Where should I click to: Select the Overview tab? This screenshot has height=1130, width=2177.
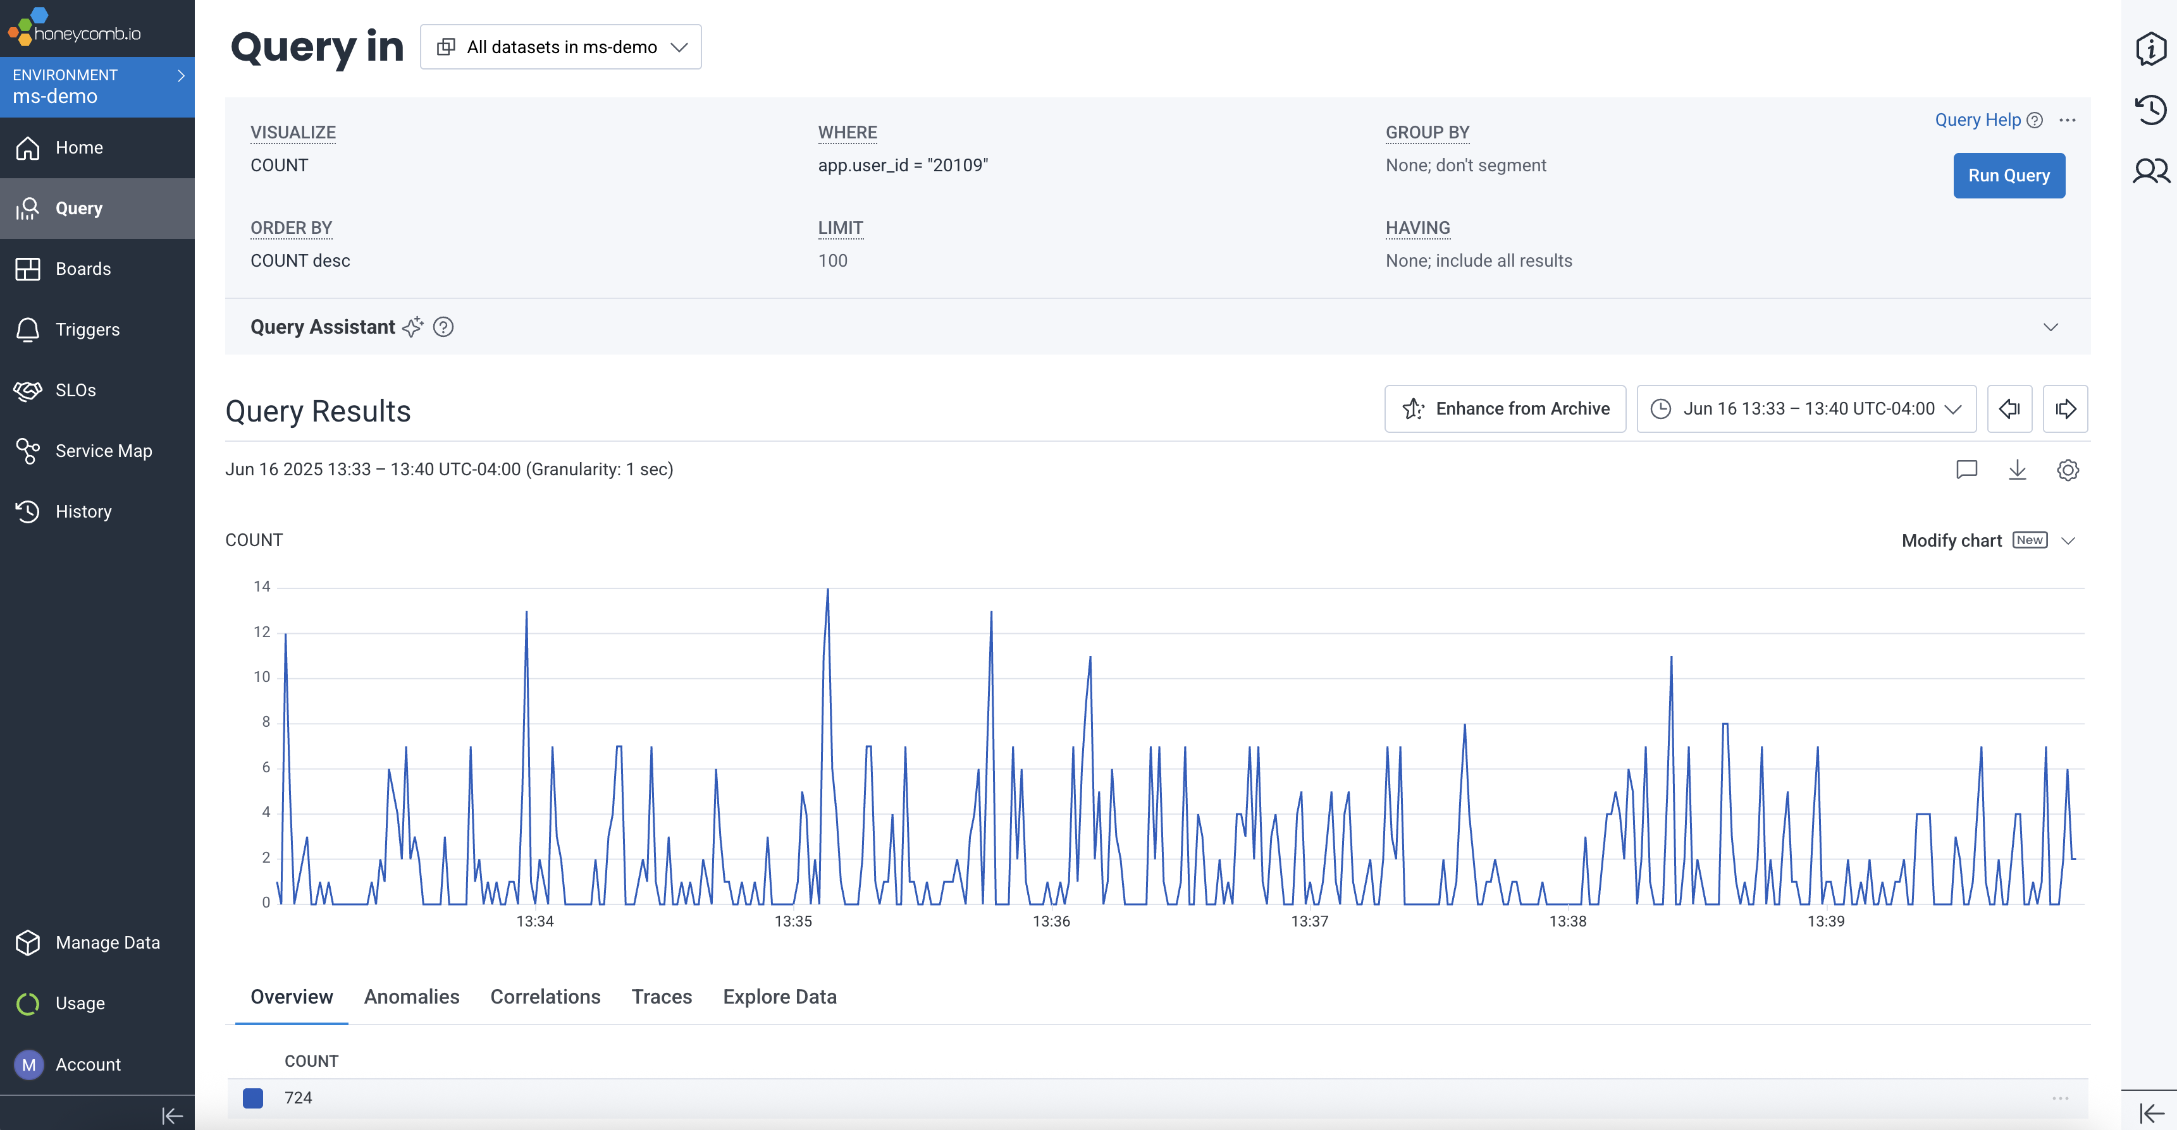292,997
